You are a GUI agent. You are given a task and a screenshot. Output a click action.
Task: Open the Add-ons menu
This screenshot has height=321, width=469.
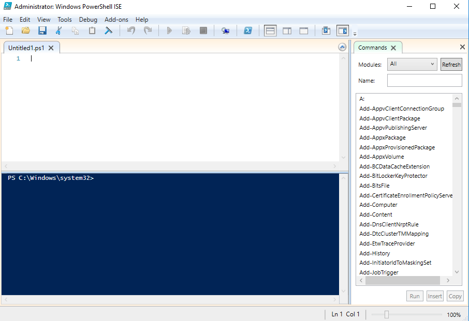pos(116,20)
